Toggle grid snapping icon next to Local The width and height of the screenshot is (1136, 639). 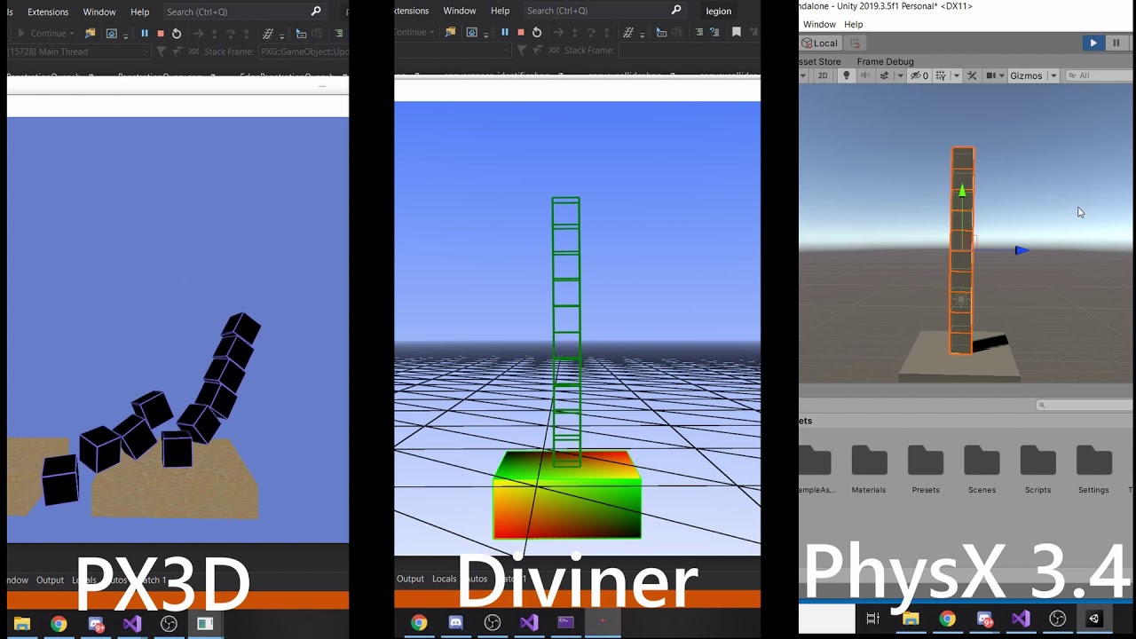855,43
